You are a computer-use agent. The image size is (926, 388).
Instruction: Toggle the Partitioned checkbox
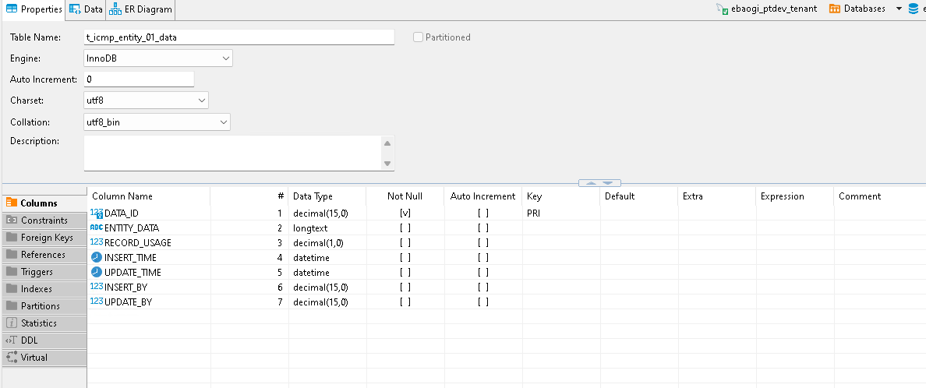(x=418, y=37)
